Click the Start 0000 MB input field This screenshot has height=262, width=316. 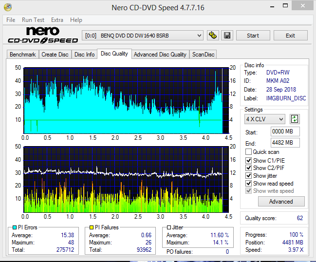[285, 131]
